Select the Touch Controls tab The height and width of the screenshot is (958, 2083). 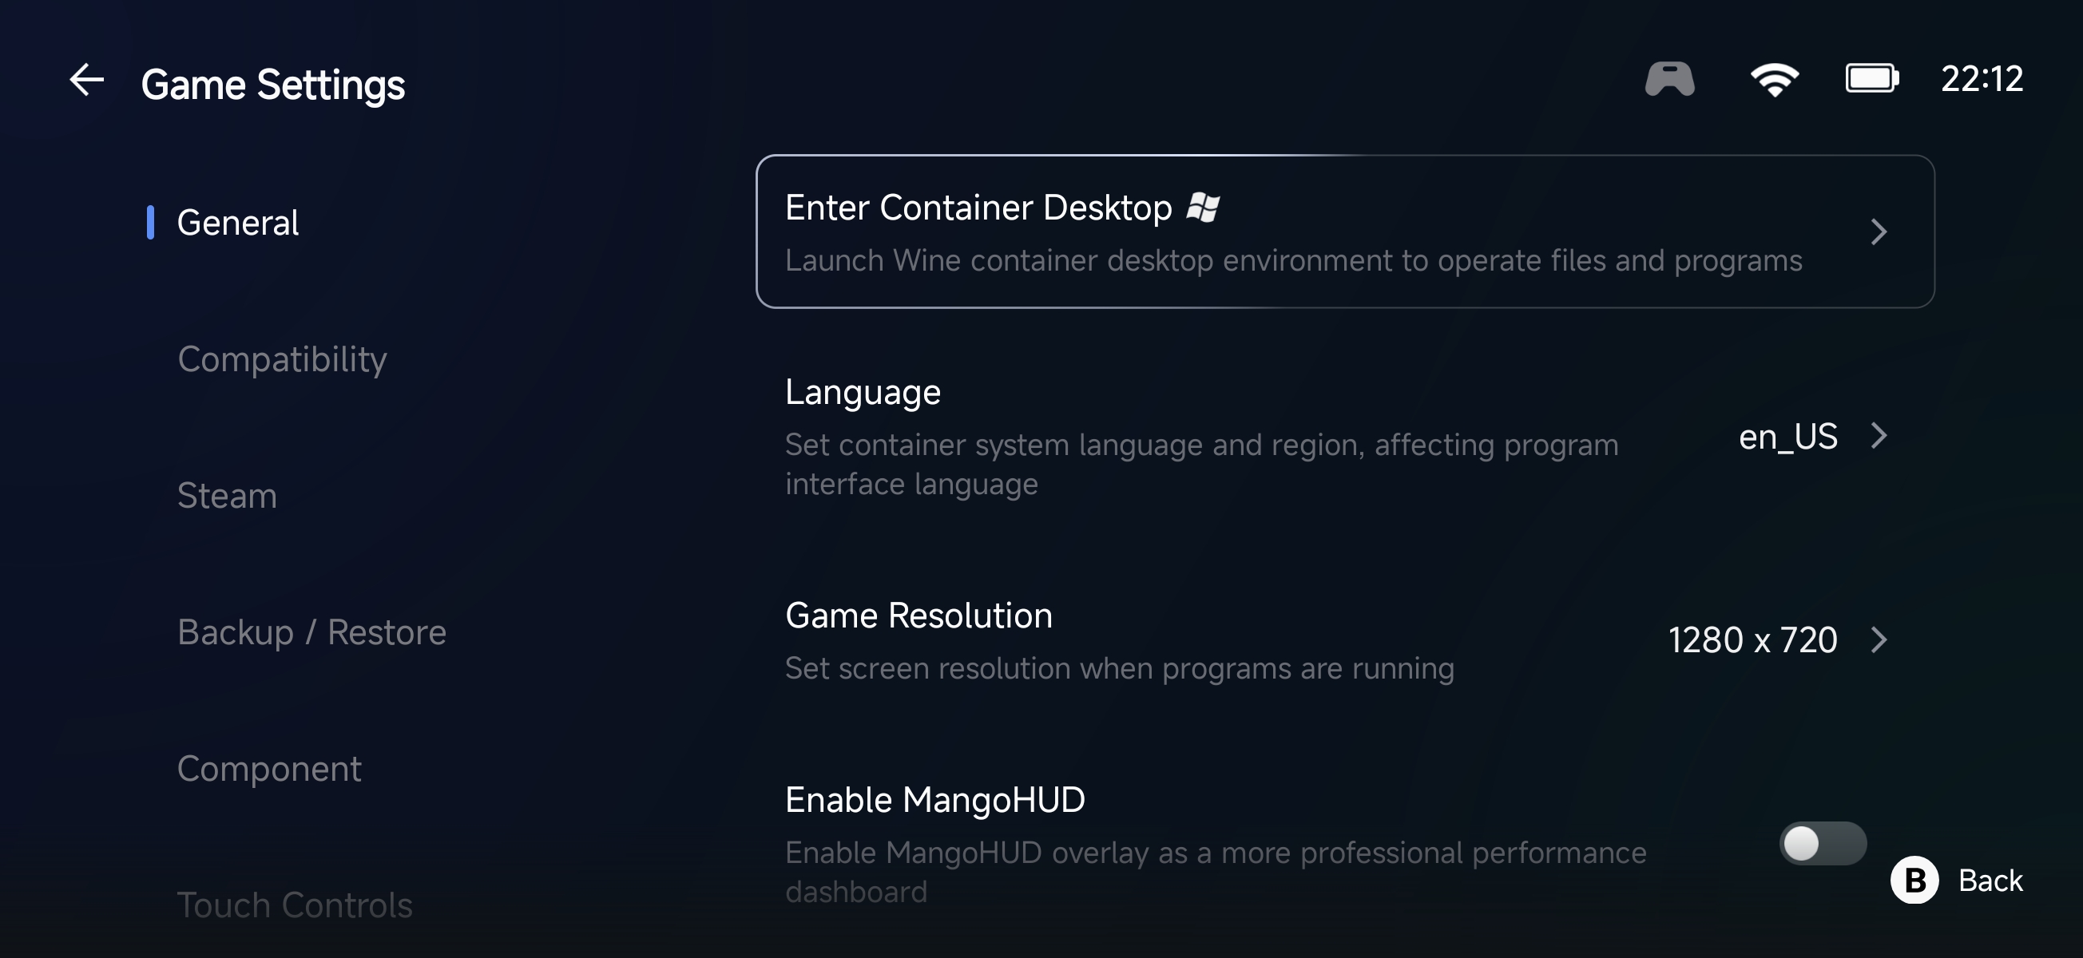[295, 905]
